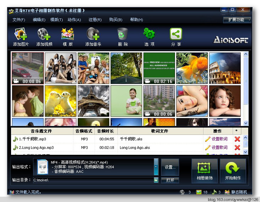Select the curly-haired girl thumbnail

[x=225, y=101]
